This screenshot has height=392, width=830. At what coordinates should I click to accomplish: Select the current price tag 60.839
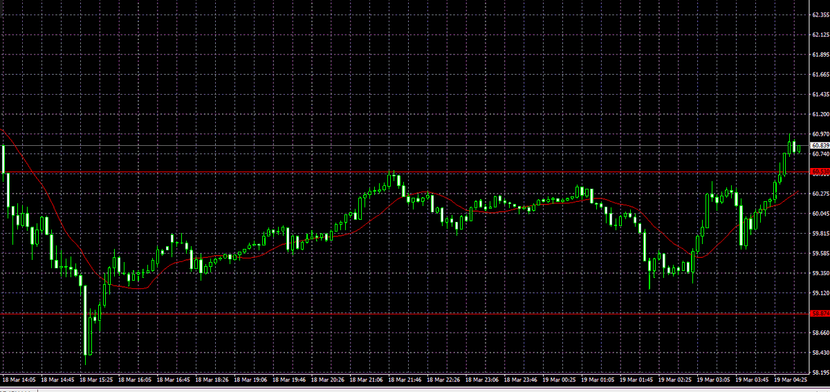[x=820, y=145]
